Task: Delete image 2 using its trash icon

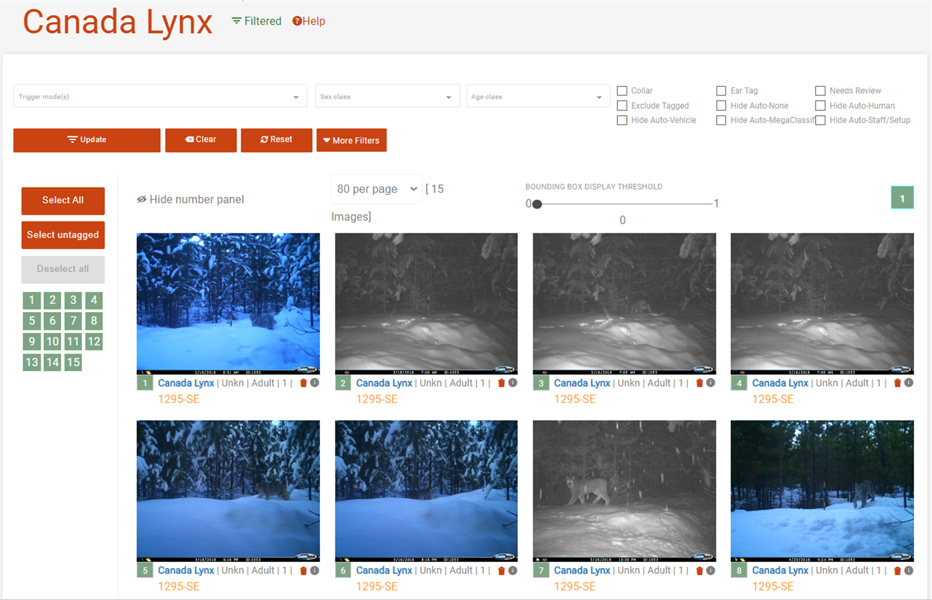Action: point(501,383)
